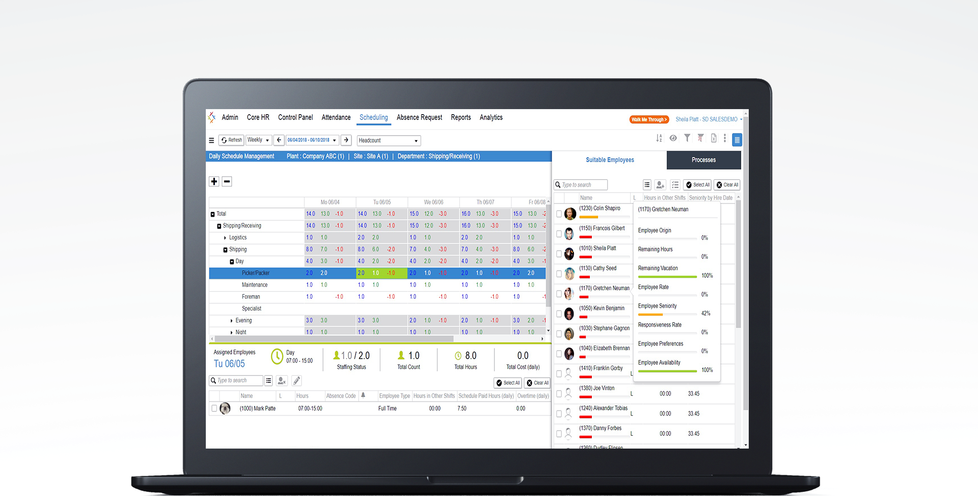Open the Control Panel menu

(295, 118)
